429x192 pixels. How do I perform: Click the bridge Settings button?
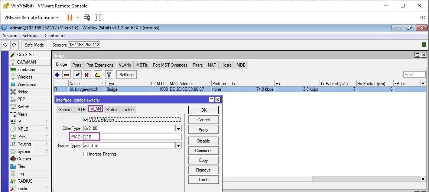coord(126,75)
